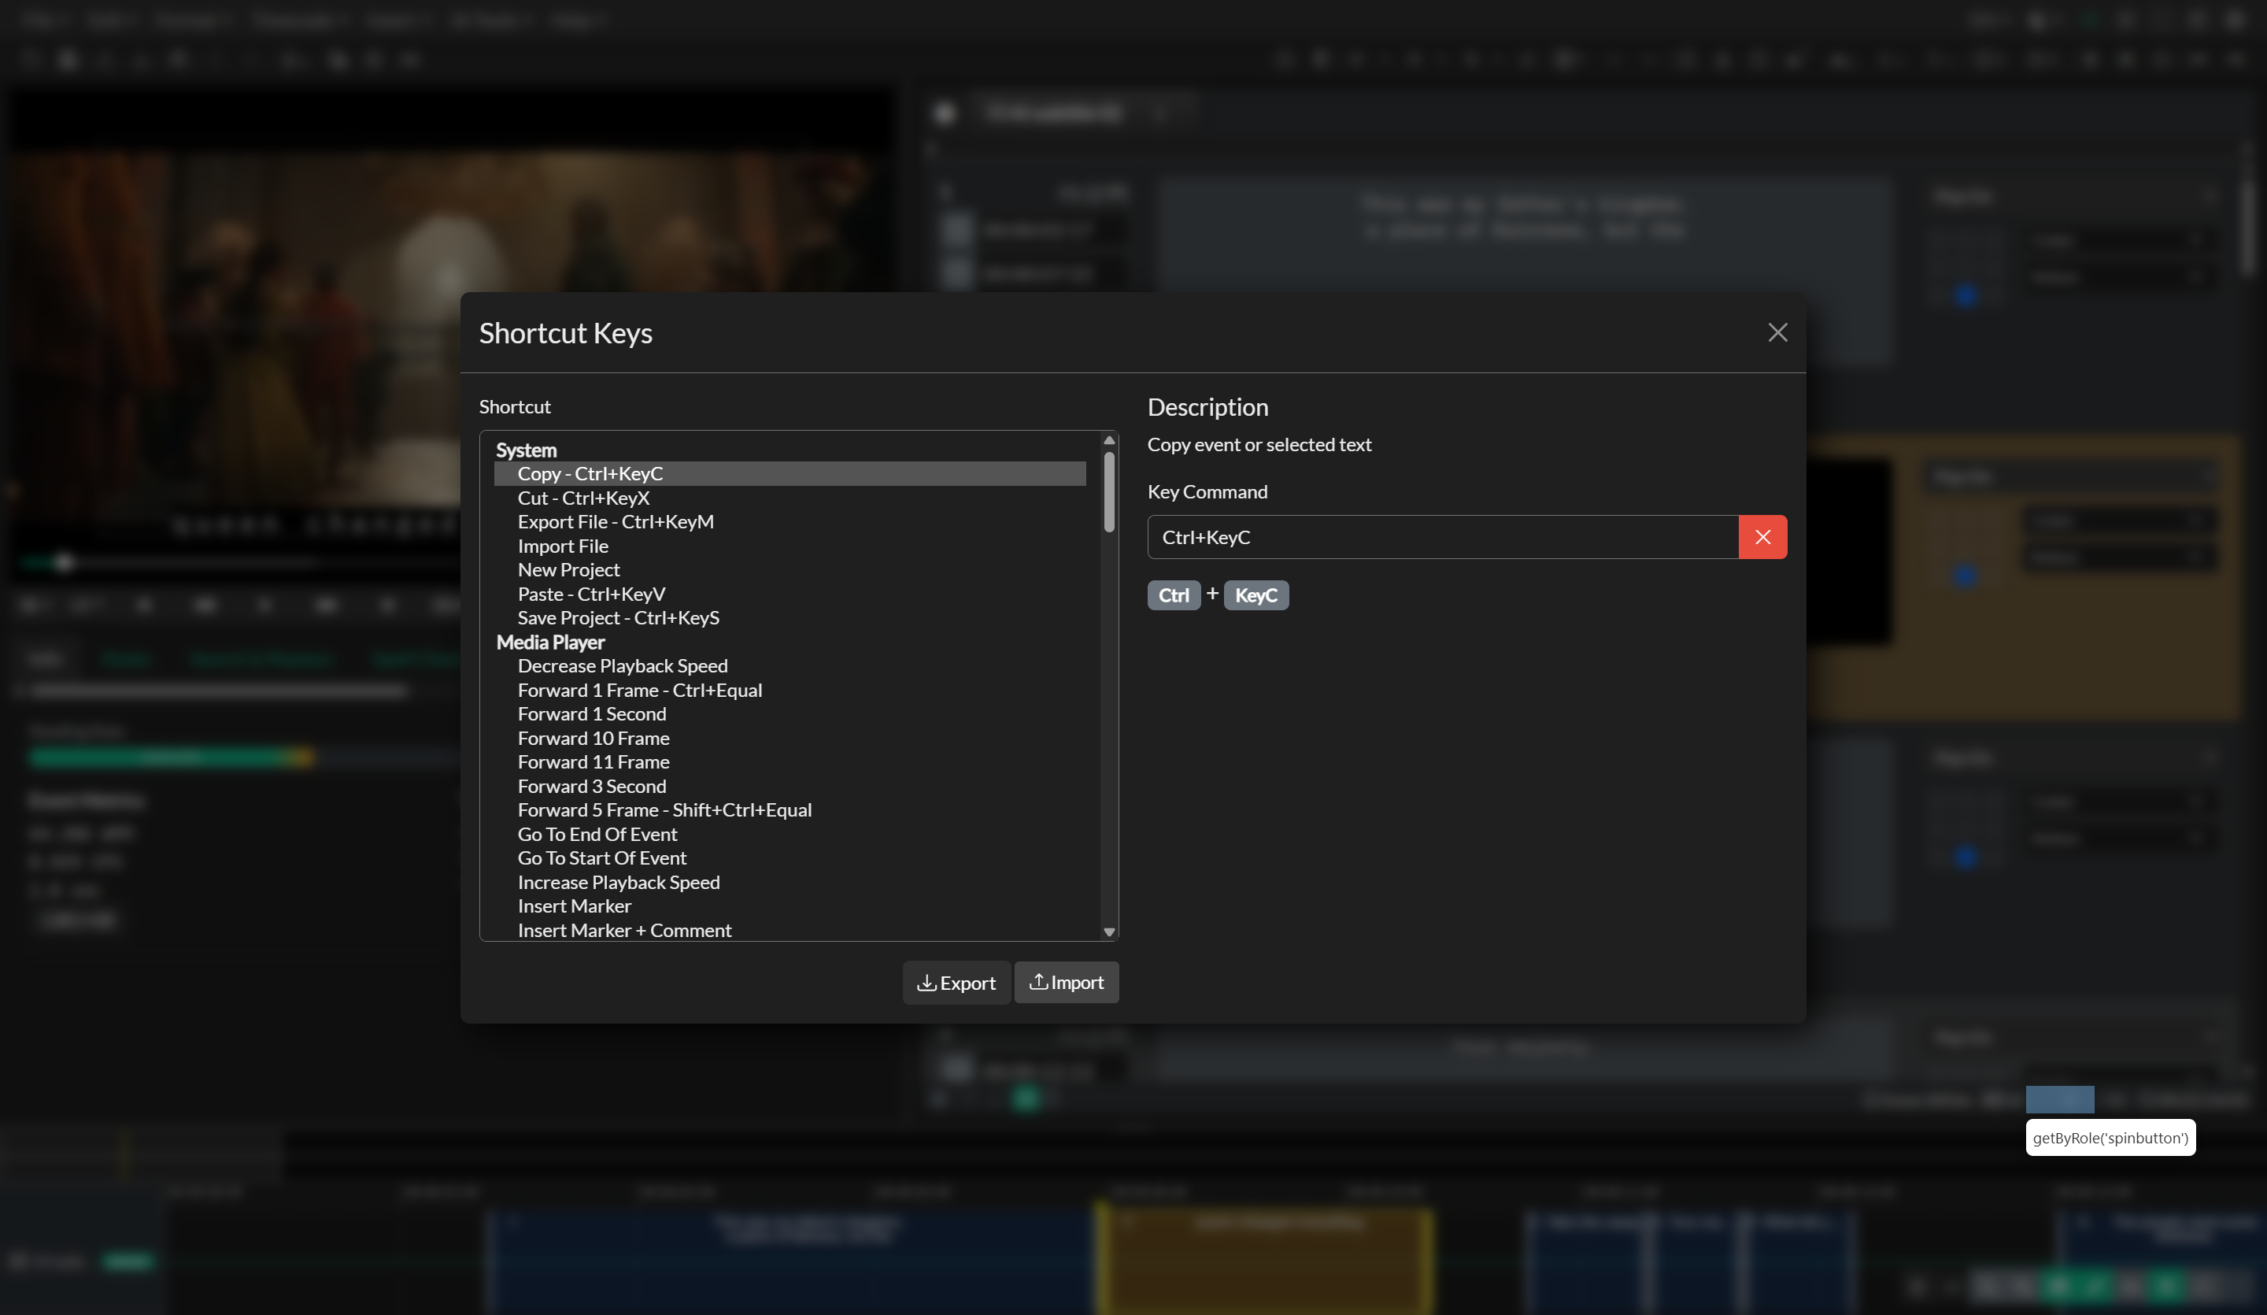Click the shortcut list scrollbar thumb

click(x=1109, y=491)
